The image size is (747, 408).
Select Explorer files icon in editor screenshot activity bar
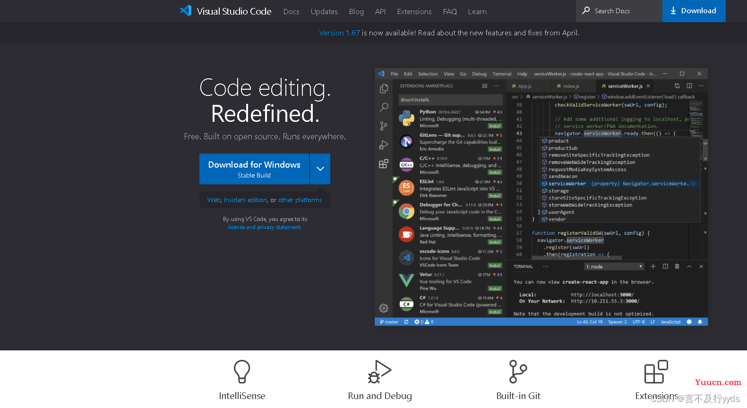point(384,88)
